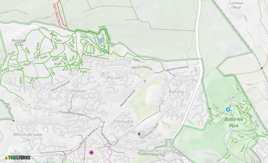The height and width of the screenshot is (163, 268).
Task: Click the small blue marker near Huntsman's Road
Action: (x=139, y=134)
